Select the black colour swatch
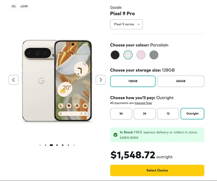This screenshot has height=181, width=217. 115,55
